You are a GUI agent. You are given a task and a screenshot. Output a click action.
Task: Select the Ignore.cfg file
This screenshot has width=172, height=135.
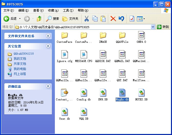65,56
